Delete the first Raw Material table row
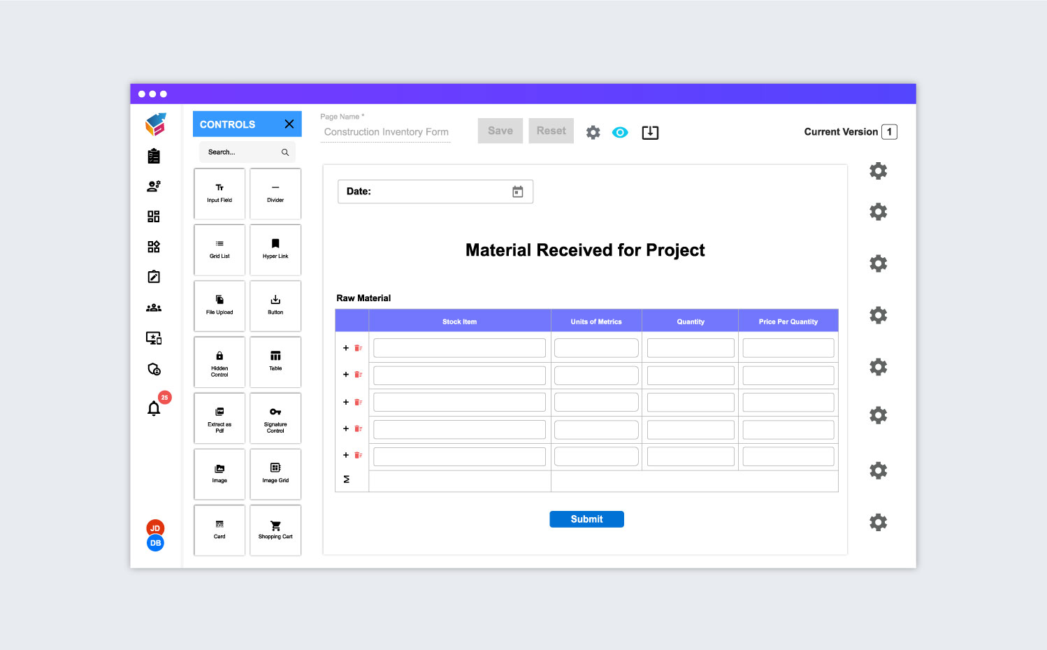This screenshot has width=1047, height=650. click(x=359, y=347)
